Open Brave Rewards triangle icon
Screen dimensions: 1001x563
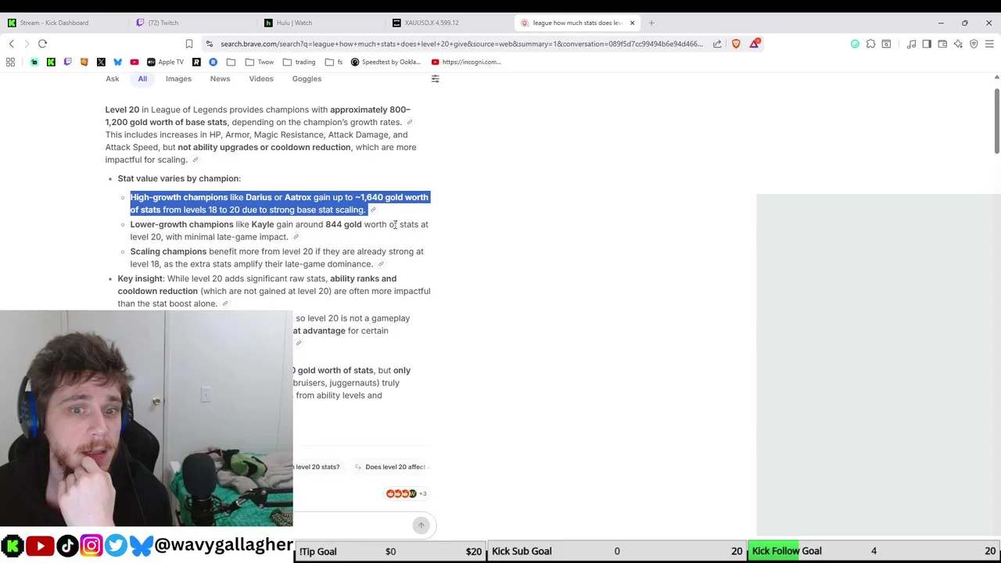(754, 44)
